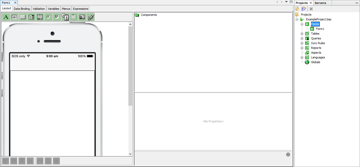Screen dimensions: 360x167
Task: Close the Form1 editor tab
Action: tap(15, 3)
